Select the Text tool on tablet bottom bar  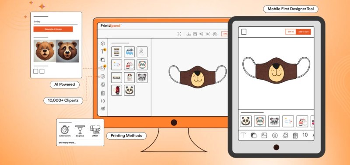[x=243, y=135]
